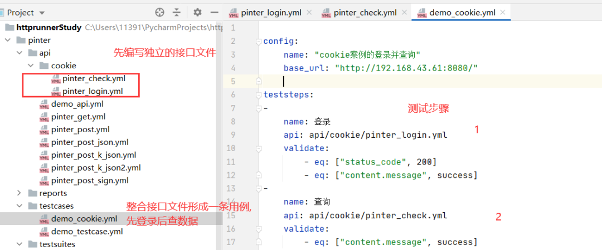Close the demo_cookie.yml tab
The height and width of the screenshot is (250, 602).
[503, 13]
